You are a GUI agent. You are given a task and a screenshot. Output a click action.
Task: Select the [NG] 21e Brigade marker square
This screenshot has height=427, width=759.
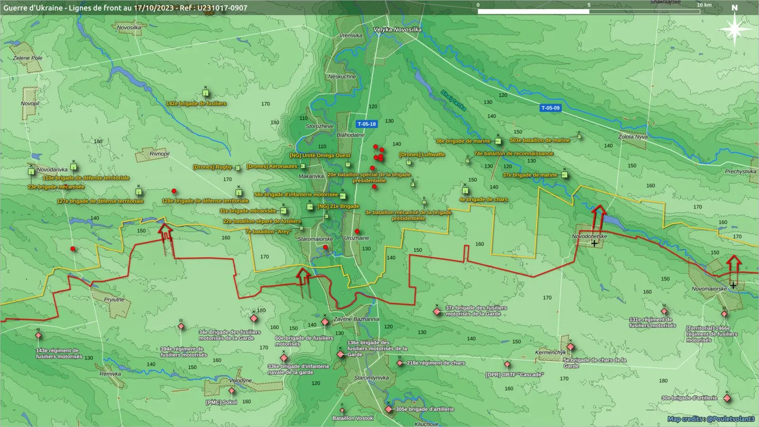(x=310, y=206)
